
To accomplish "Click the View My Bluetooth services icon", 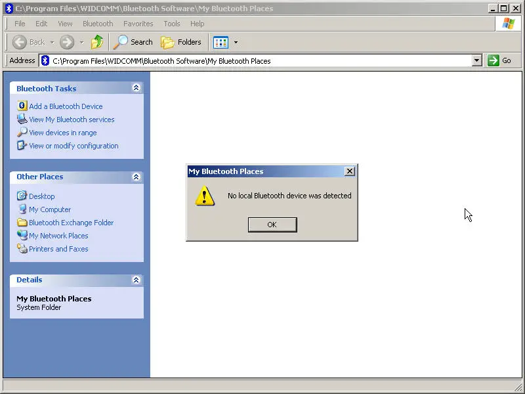I will pyautogui.click(x=22, y=119).
